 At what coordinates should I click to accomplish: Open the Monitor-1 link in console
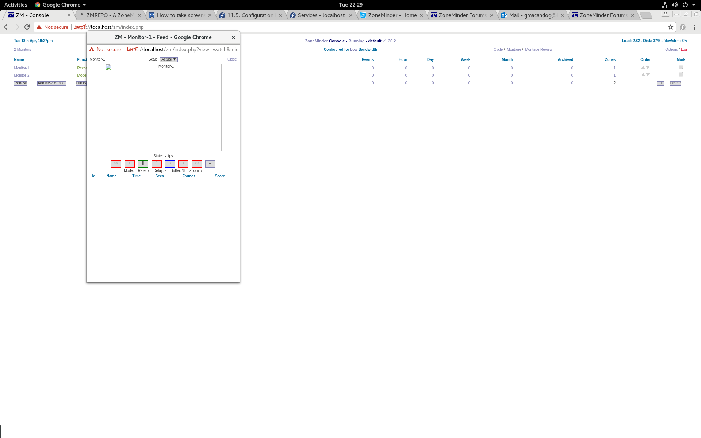click(22, 68)
